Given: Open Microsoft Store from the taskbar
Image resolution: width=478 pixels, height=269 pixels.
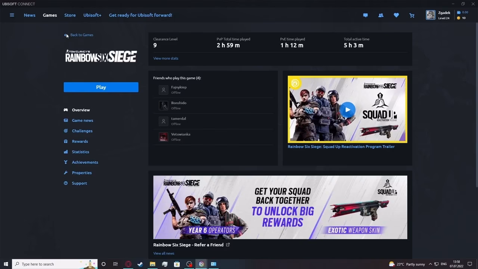Looking at the screenshot, I should tap(177, 264).
